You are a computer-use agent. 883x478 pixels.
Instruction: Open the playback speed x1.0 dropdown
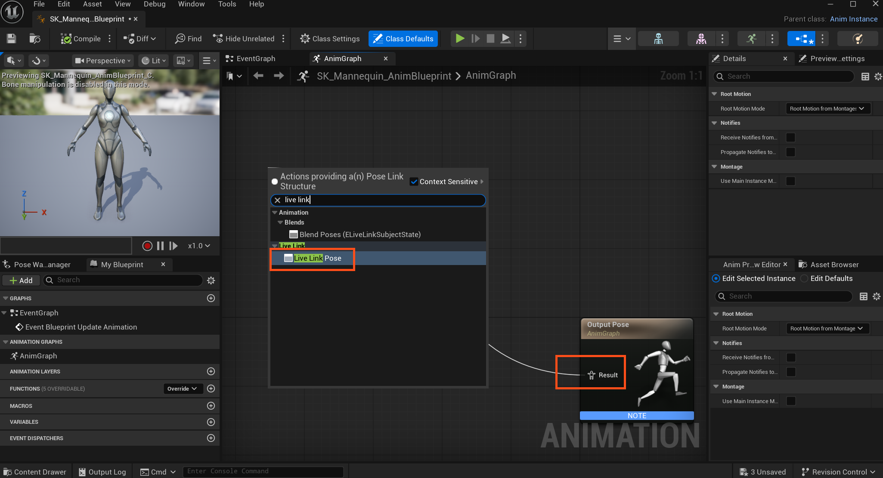[x=199, y=246]
